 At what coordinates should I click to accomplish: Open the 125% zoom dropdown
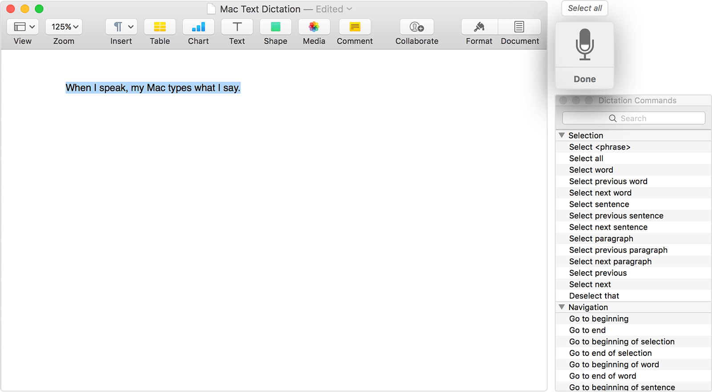pos(64,27)
